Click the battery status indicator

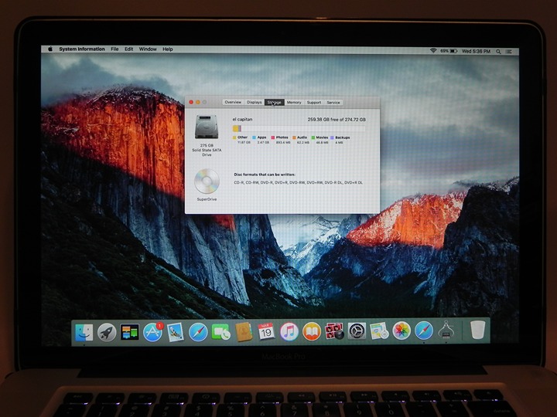[x=449, y=51]
